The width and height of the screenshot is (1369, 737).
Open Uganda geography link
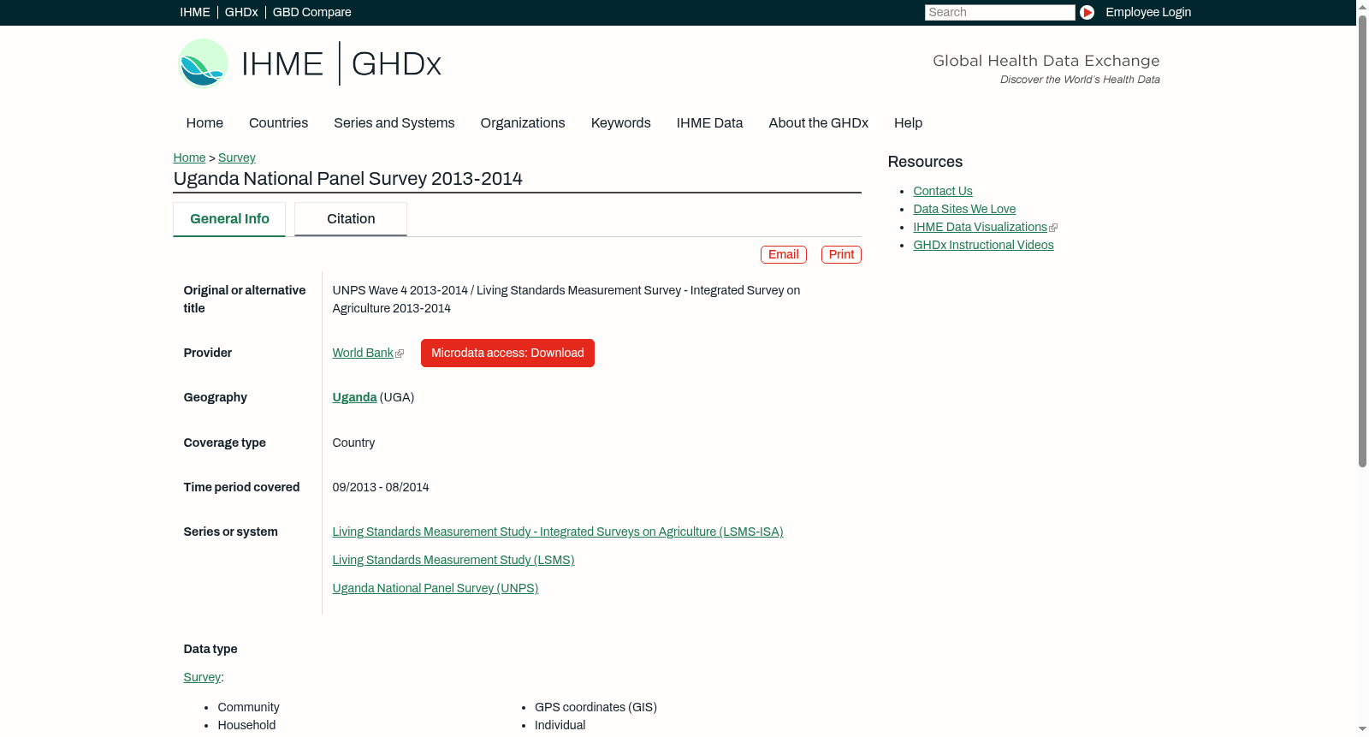tap(354, 397)
